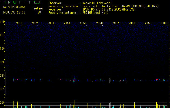Click the Receiver field label
Image resolution: width=170 pixels, height=108 pixels.
55,9
